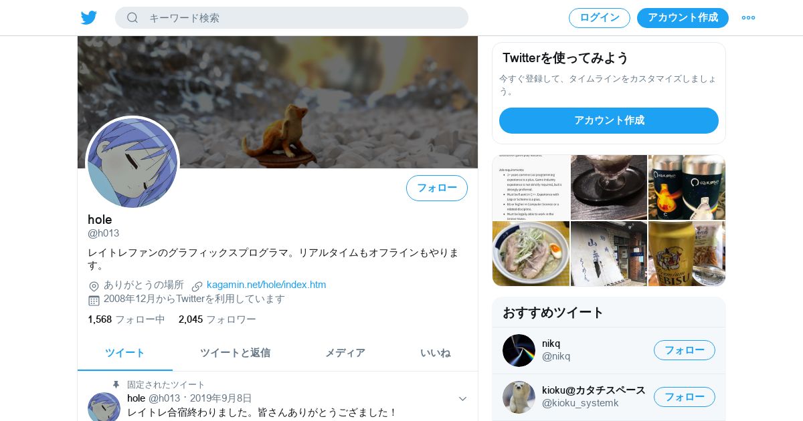Click the small avatar on pinned tweet

tap(104, 407)
